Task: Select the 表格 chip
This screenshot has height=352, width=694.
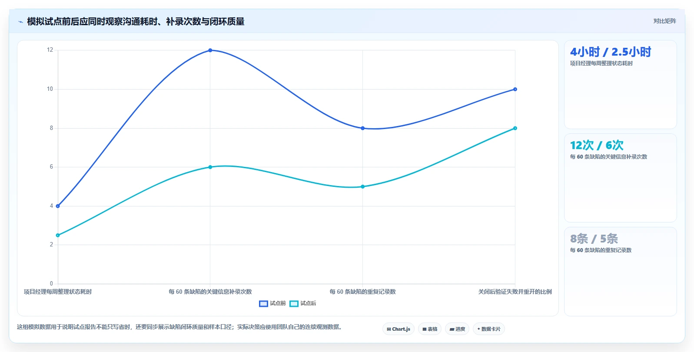Action: pyautogui.click(x=430, y=329)
